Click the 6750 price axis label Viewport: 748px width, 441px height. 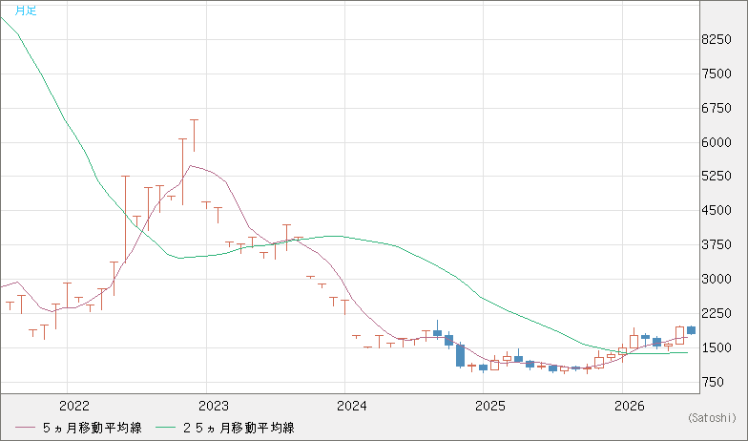click(x=717, y=109)
